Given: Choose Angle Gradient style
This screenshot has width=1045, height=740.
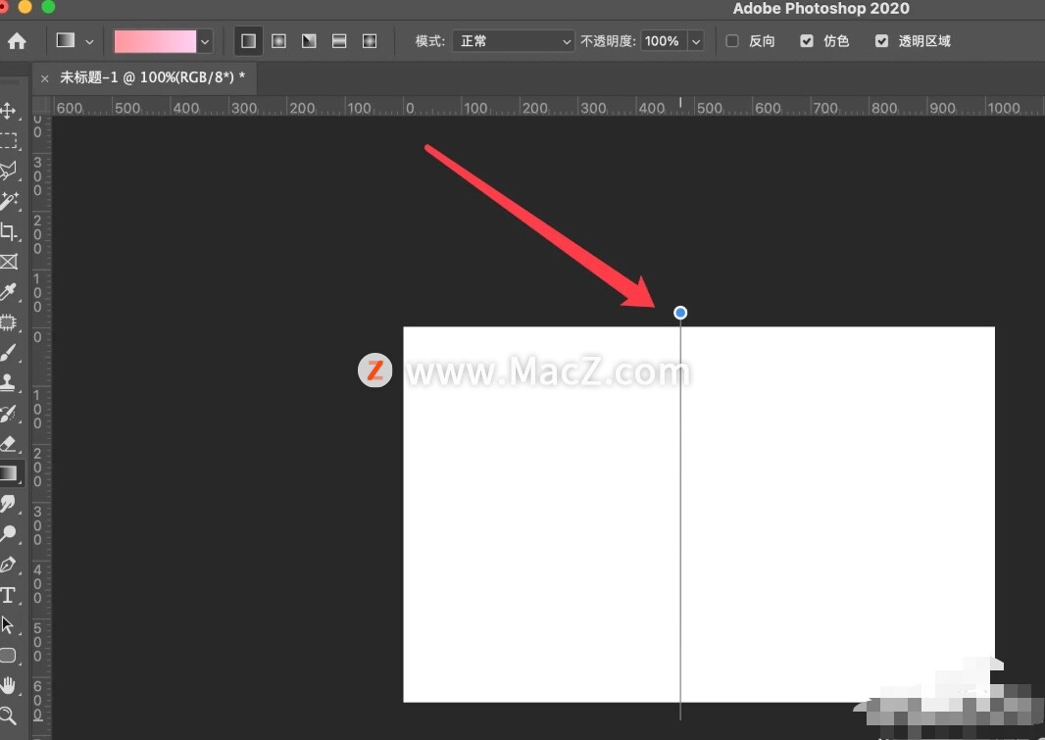Looking at the screenshot, I should 309,41.
